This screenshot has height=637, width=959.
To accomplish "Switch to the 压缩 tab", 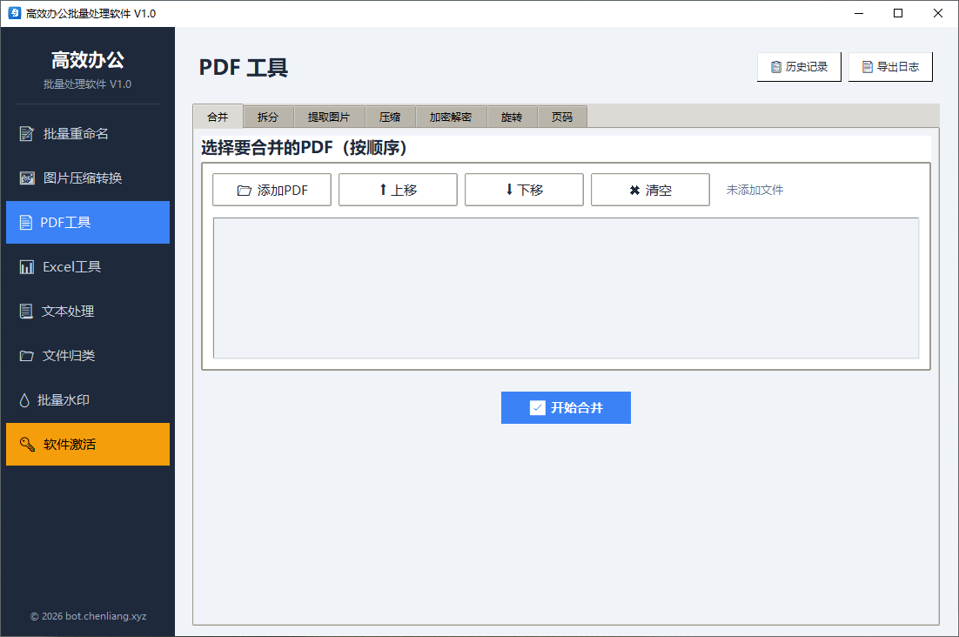I will [390, 117].
